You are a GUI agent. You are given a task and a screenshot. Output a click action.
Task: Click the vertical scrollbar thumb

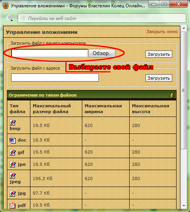184,90
